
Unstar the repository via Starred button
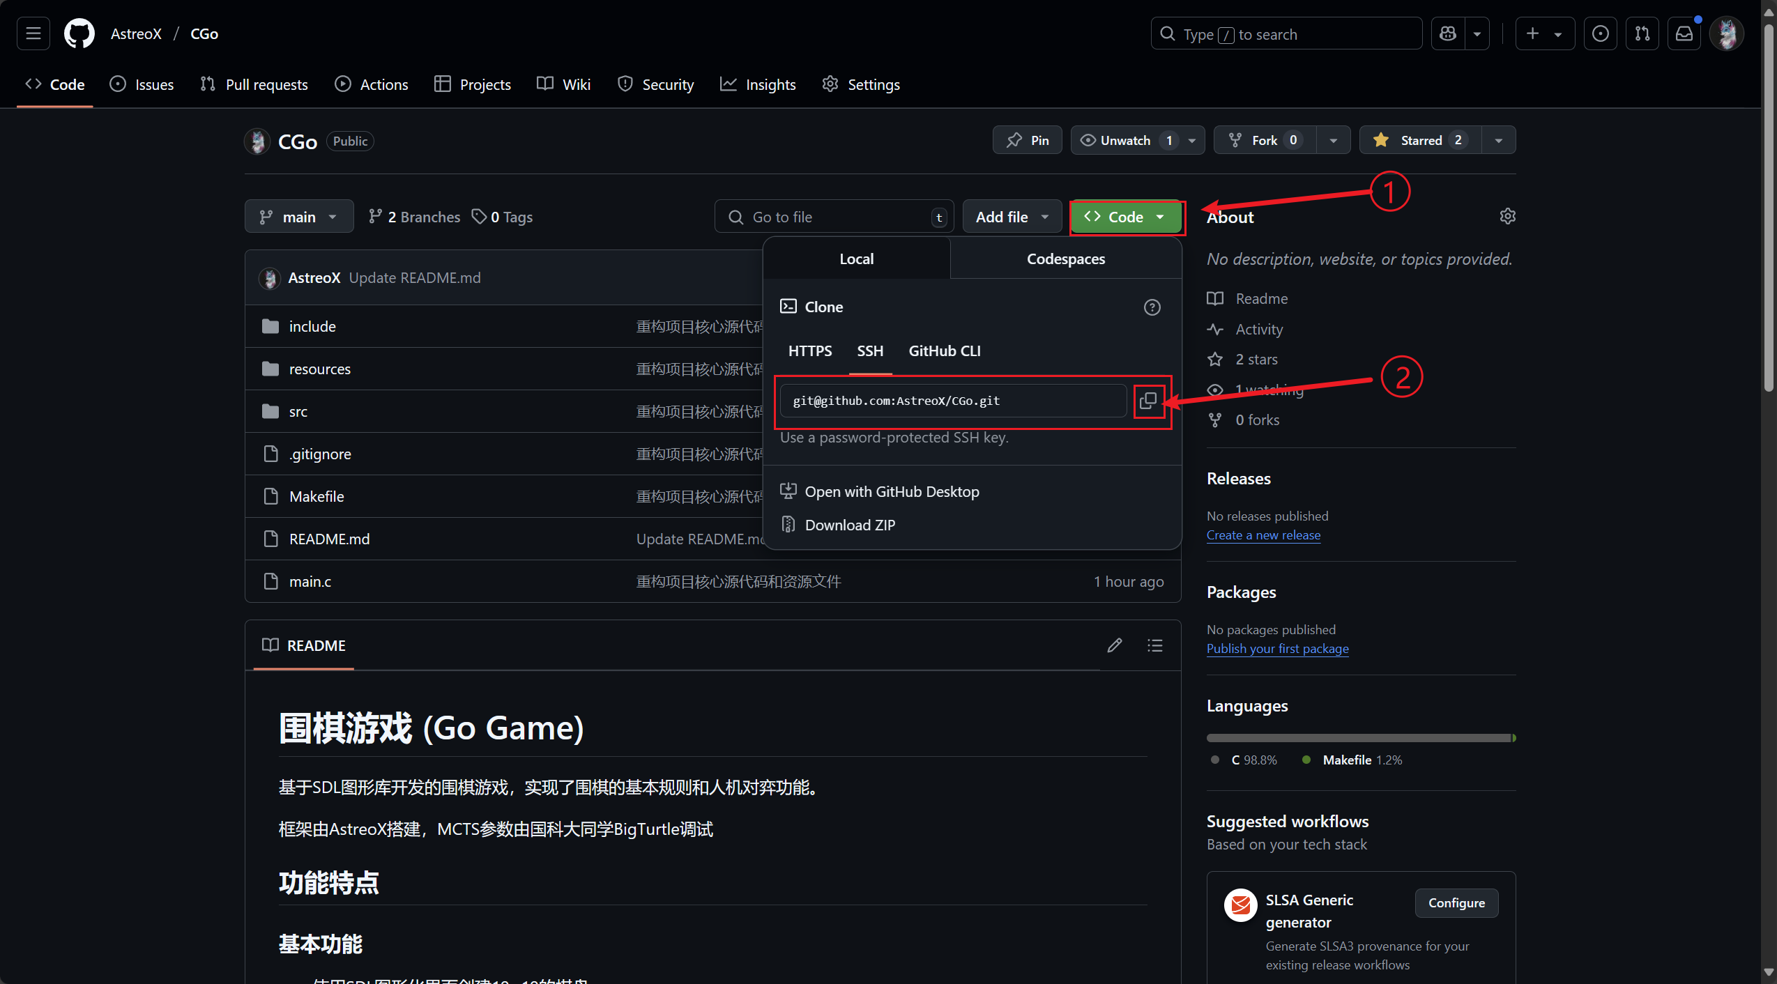[x=1420, y=140]
